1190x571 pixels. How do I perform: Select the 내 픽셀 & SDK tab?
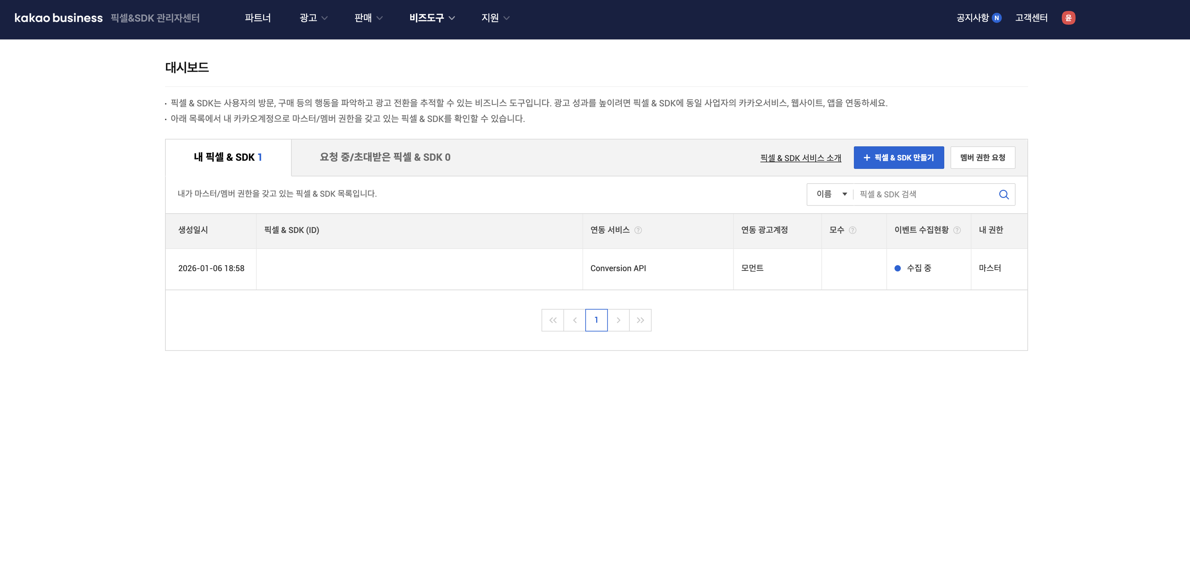pos(228,158)
